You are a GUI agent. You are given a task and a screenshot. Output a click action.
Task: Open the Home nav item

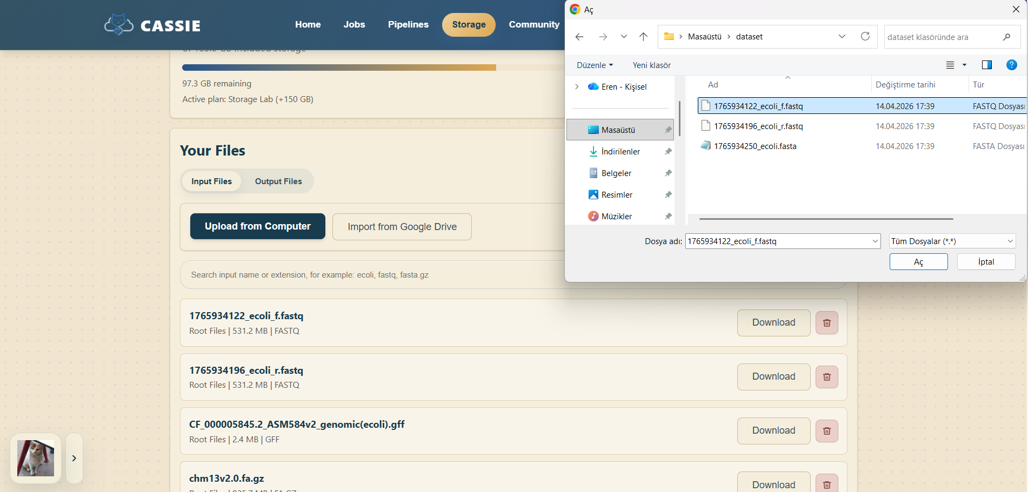[x=308, y=24]
